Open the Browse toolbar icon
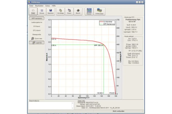 pyautogui.click(x=42, y=11)
